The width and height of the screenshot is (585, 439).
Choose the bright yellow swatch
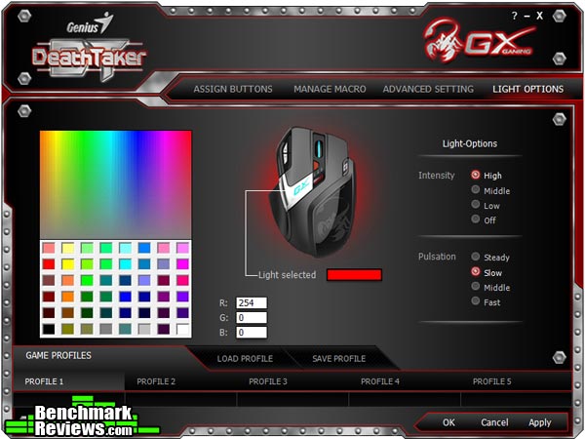(68, 264)
